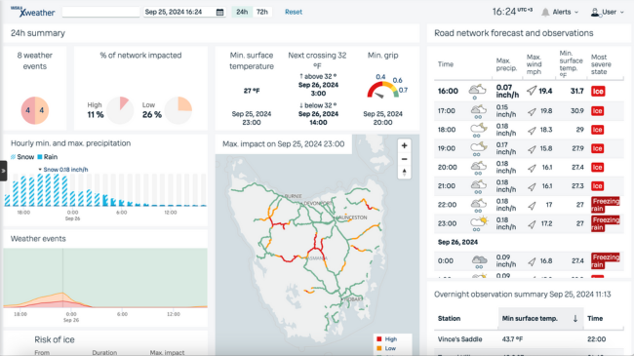Click the 22:00 Freezing rain badge

pos(606,205)
